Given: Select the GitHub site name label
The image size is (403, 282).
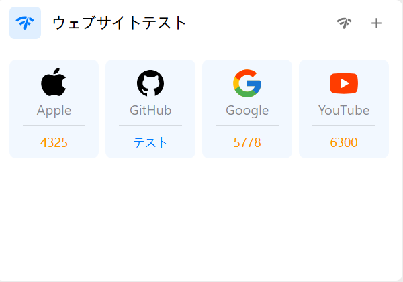Looking at the screenshot, I should click(150, 110).
